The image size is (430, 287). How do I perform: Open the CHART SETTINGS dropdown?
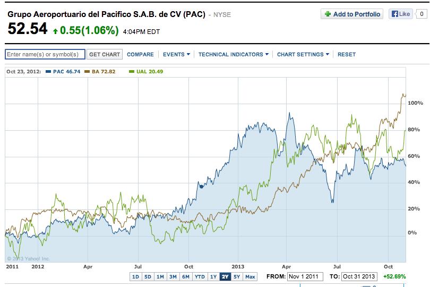303,54
